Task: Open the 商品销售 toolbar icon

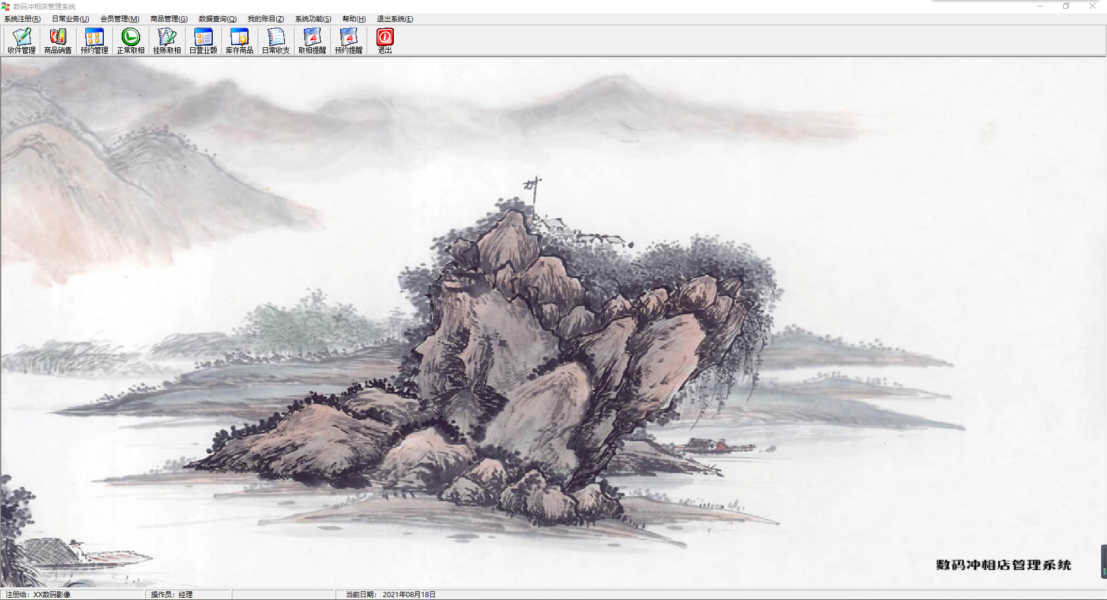Action: coord(58,41)
